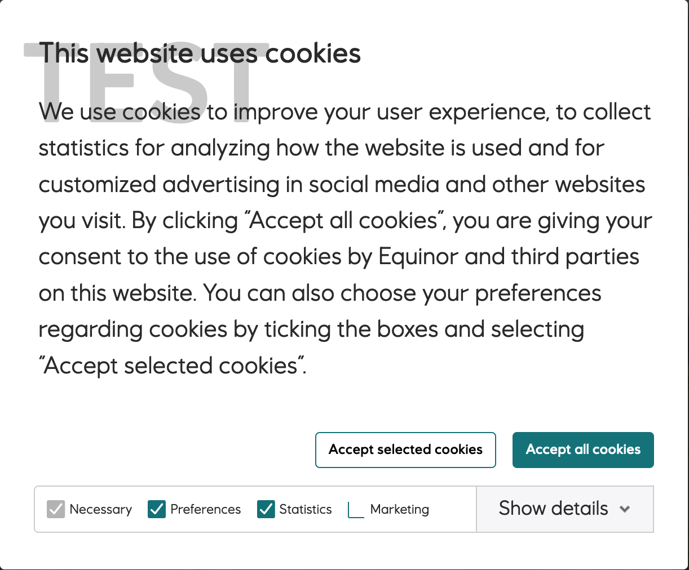Uncheck the Statistics cookies checkbox
Image resolution: width=689 pixels, height=570 pixels.
point(265,509)
